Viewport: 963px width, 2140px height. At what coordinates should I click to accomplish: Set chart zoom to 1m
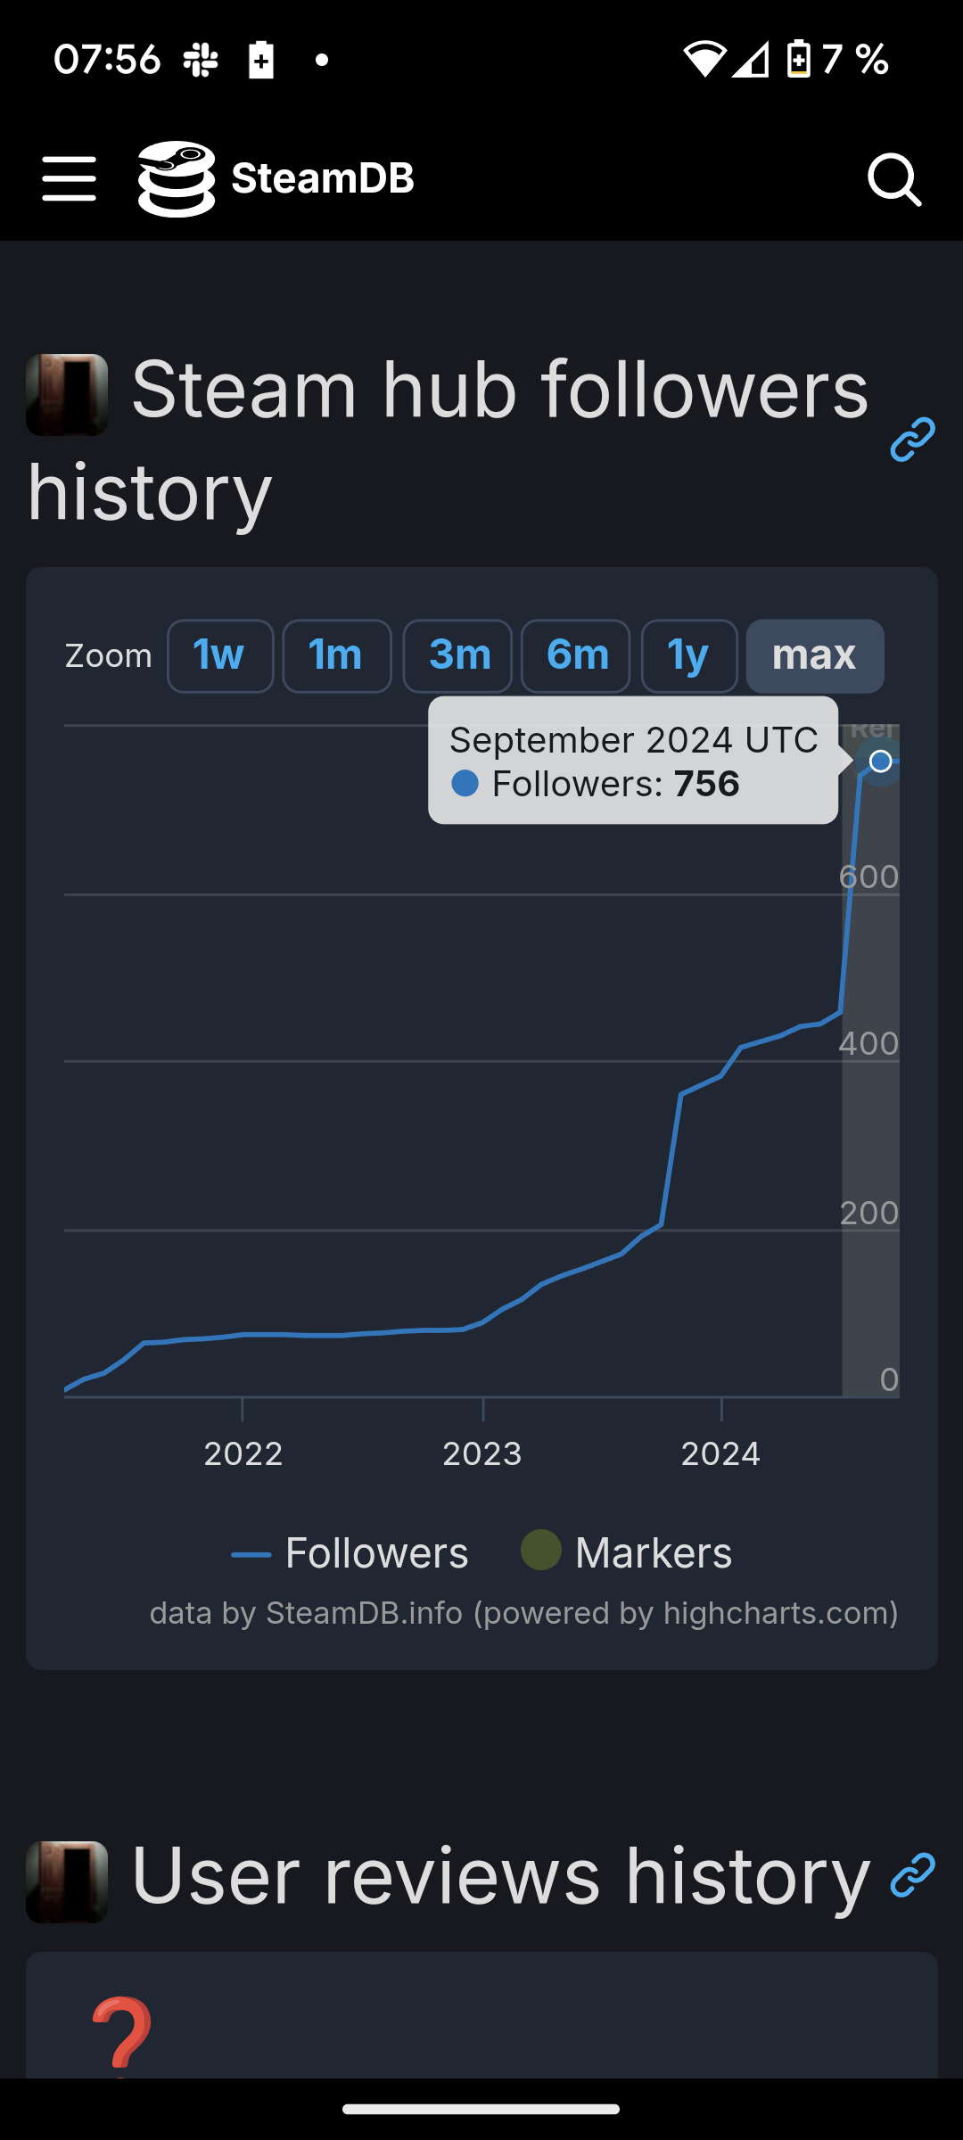coord(336,656)
